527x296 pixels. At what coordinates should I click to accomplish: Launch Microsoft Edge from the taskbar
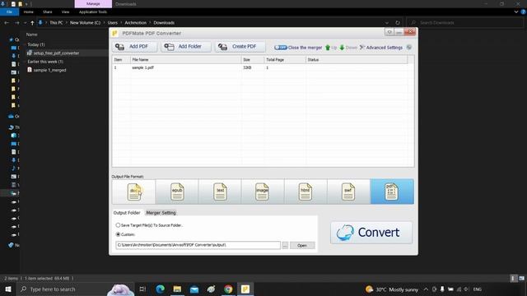[161, 289]
